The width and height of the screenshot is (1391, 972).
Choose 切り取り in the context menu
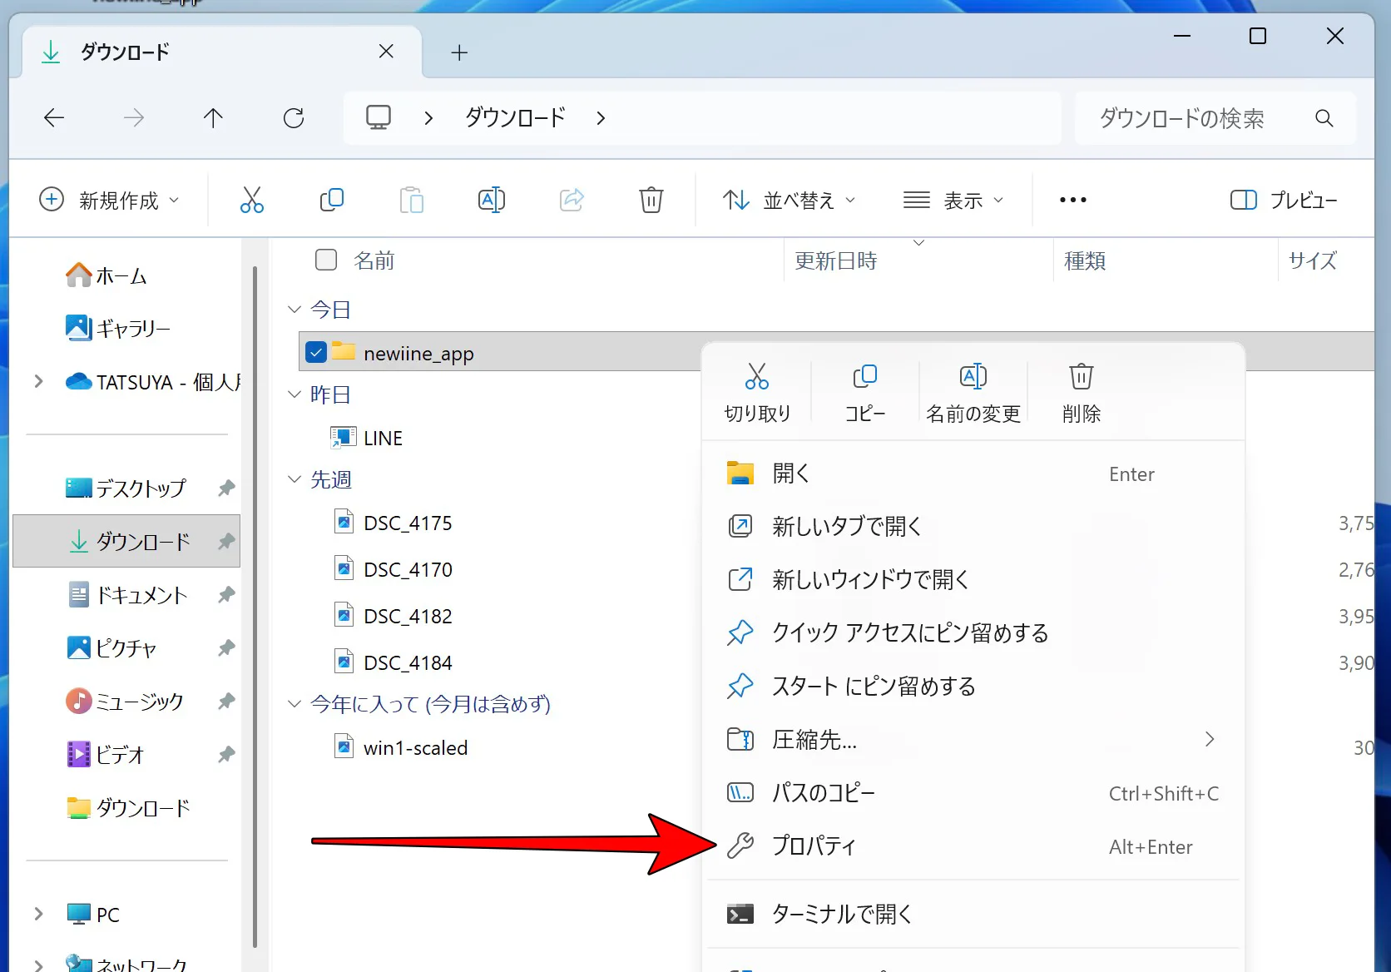pyautogui.click(x=757, y=393)
